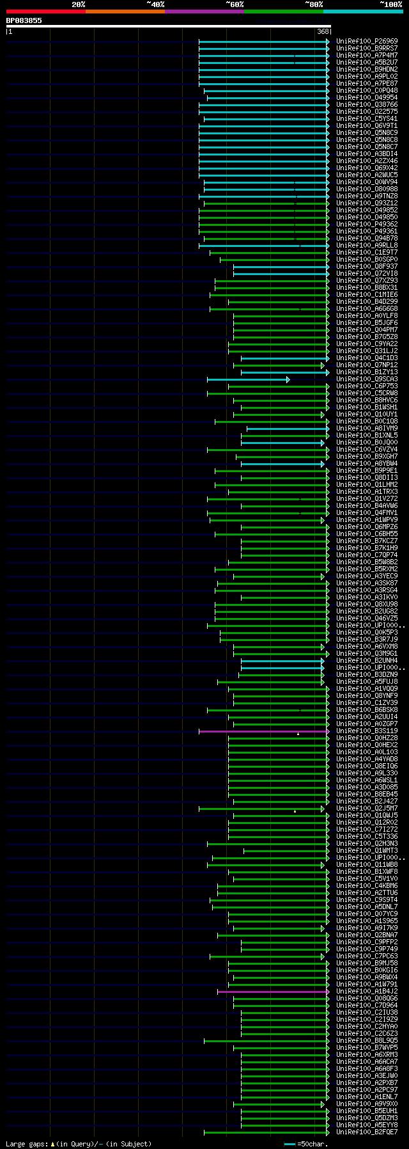This screenshot has width=409, height=1149.
Task: Select hit UniRef100_C7I272
Action: [367, 830]
